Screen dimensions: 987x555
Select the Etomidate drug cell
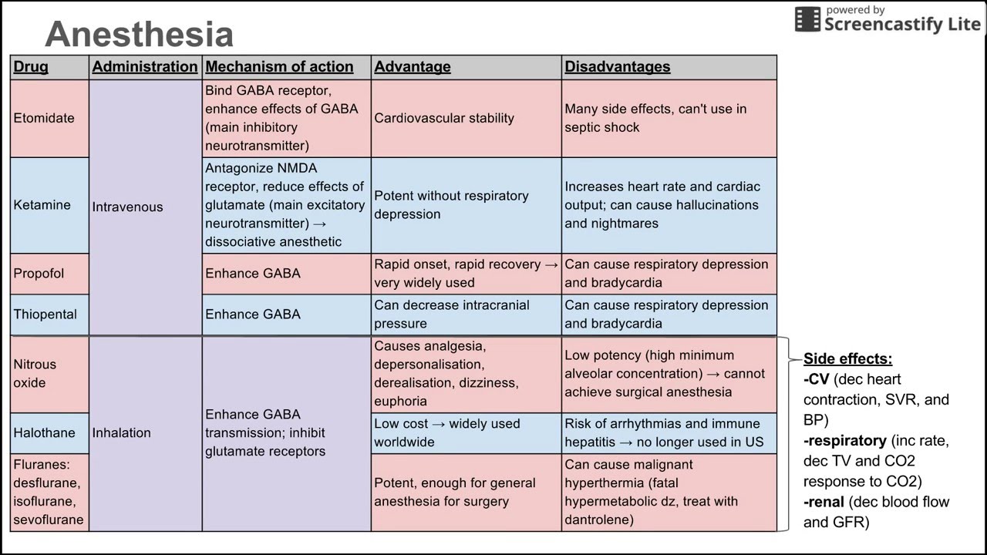tap(44, 118)
